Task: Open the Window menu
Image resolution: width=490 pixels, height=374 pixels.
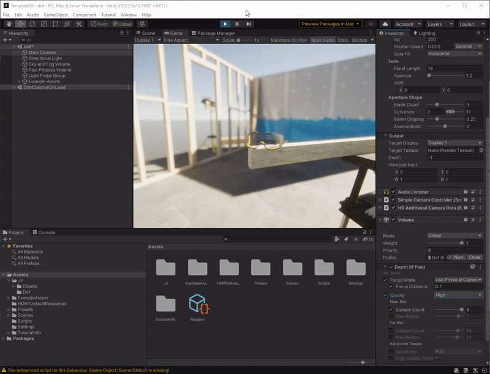Action: click(x=129, y=15)
